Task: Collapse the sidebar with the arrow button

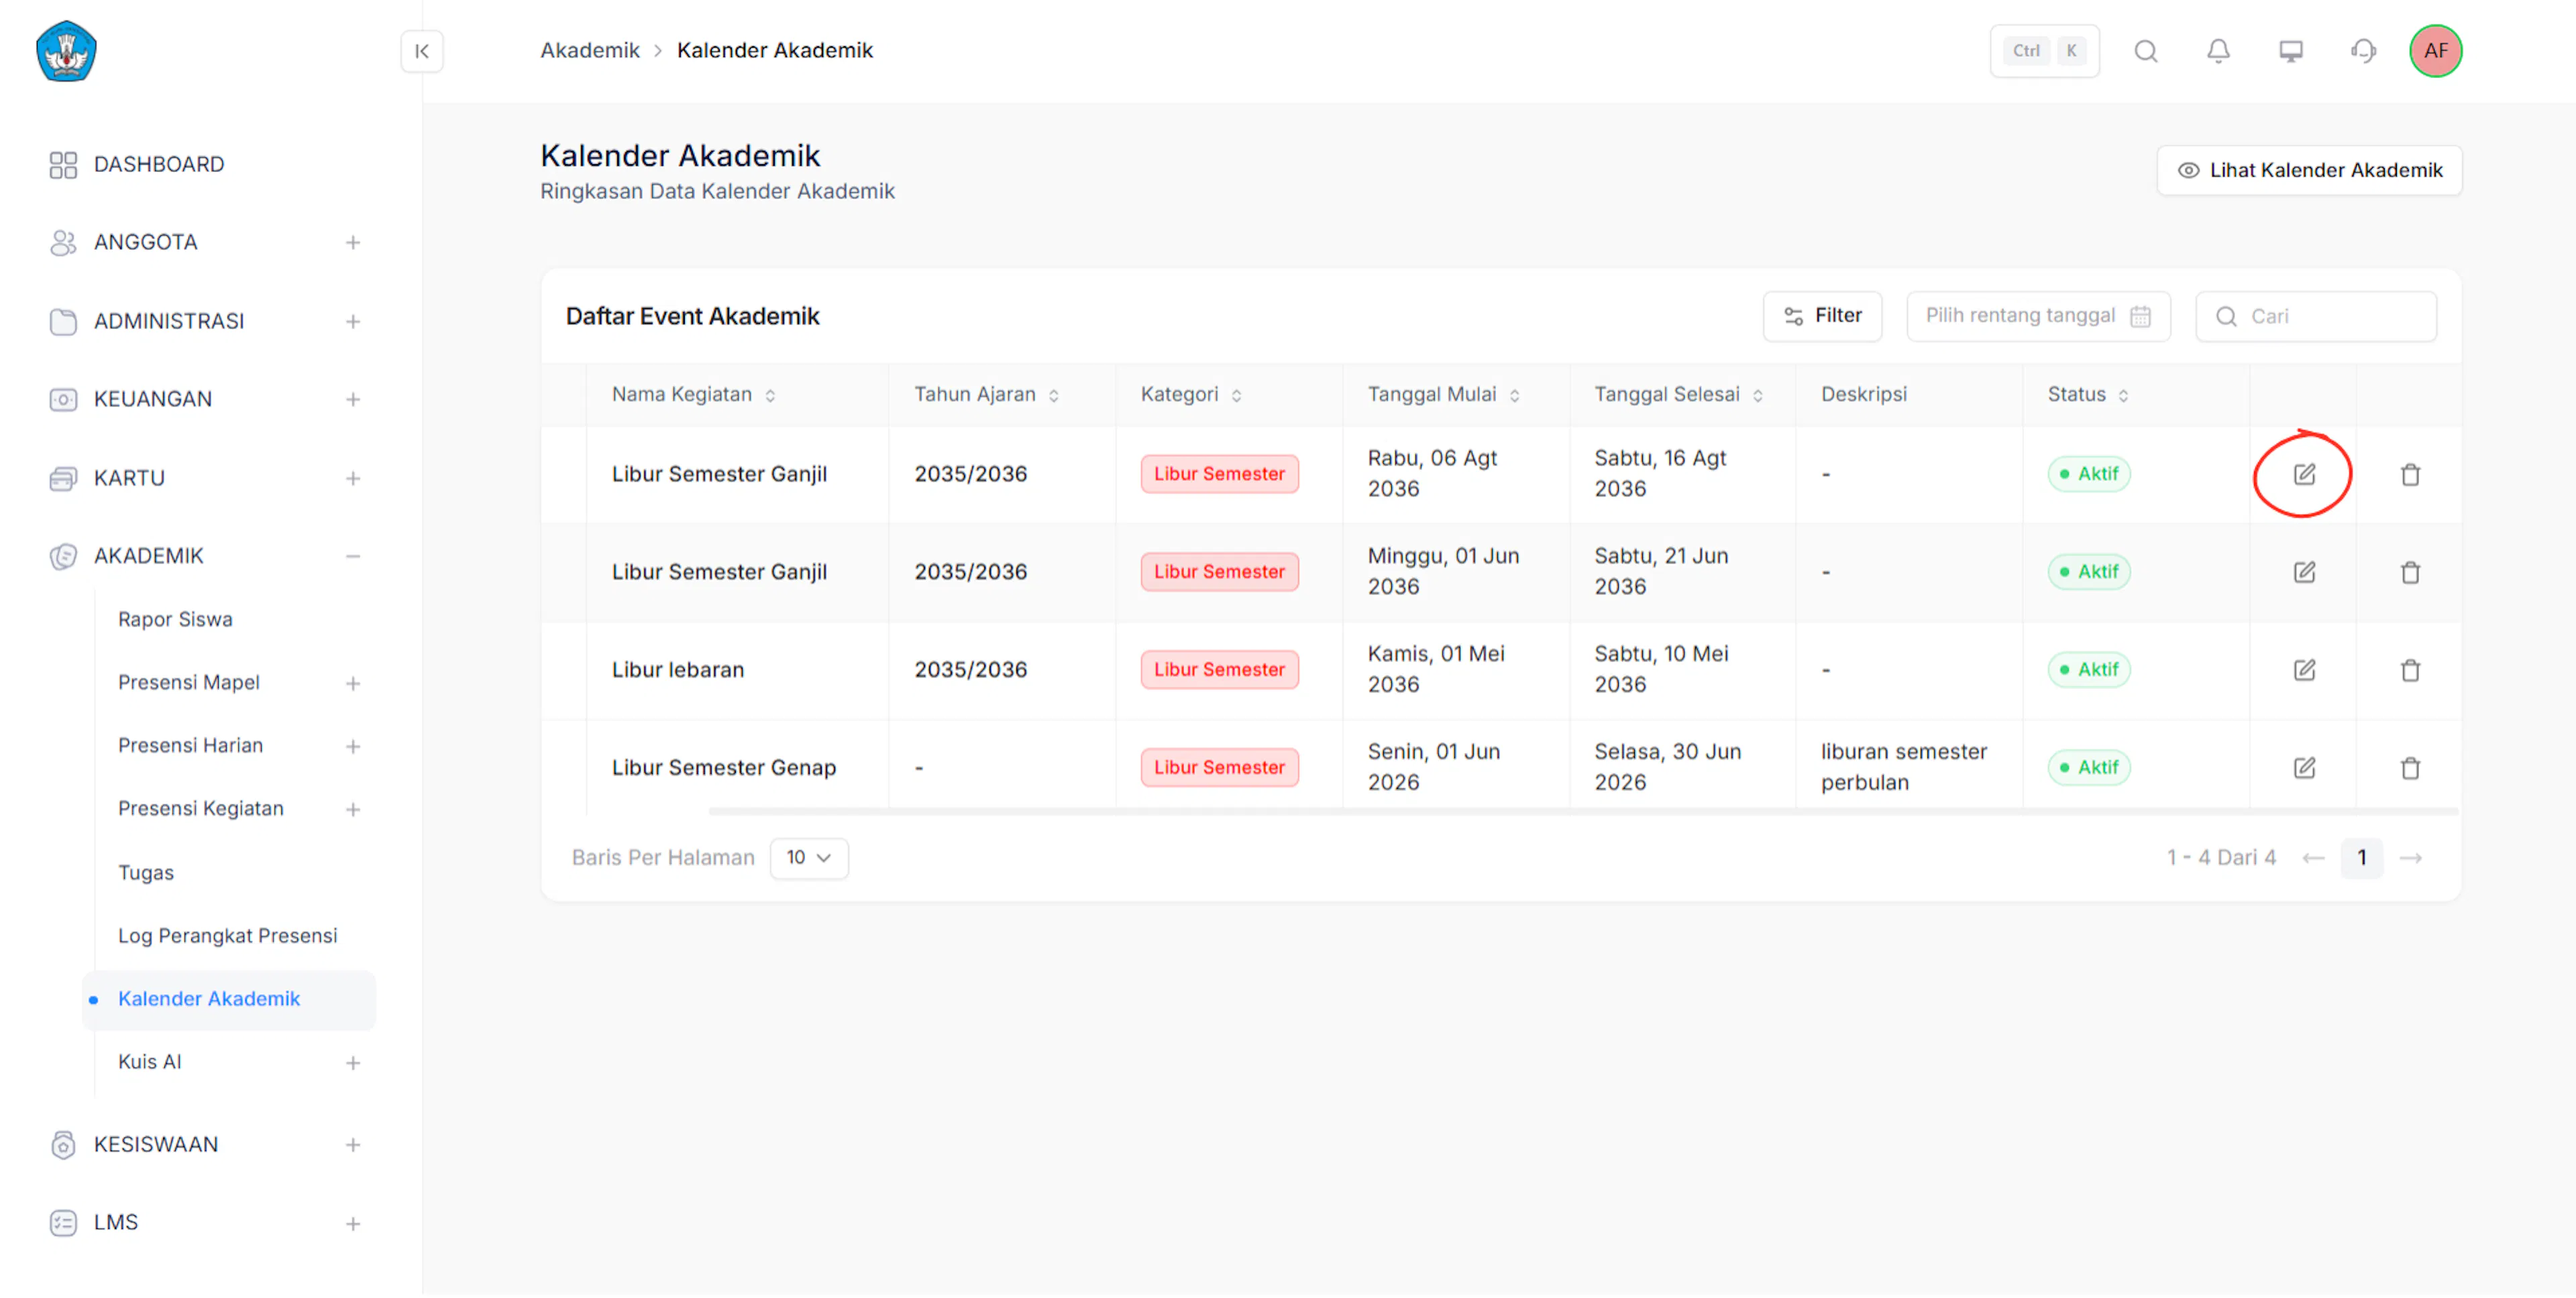Action: (422, 51)
